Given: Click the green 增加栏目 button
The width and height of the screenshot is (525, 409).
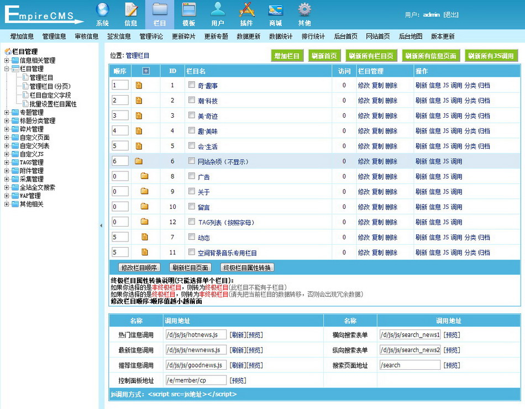Looking at the screenshot, I should [x=287, y=56].
